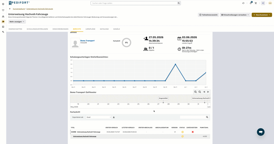Open the Demo Transport user link

tap(87, 41)
